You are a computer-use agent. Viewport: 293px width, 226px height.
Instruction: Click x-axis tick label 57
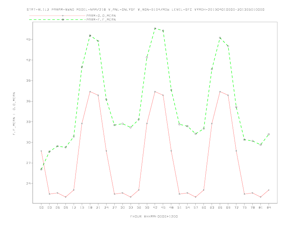(x=196, y=208)
